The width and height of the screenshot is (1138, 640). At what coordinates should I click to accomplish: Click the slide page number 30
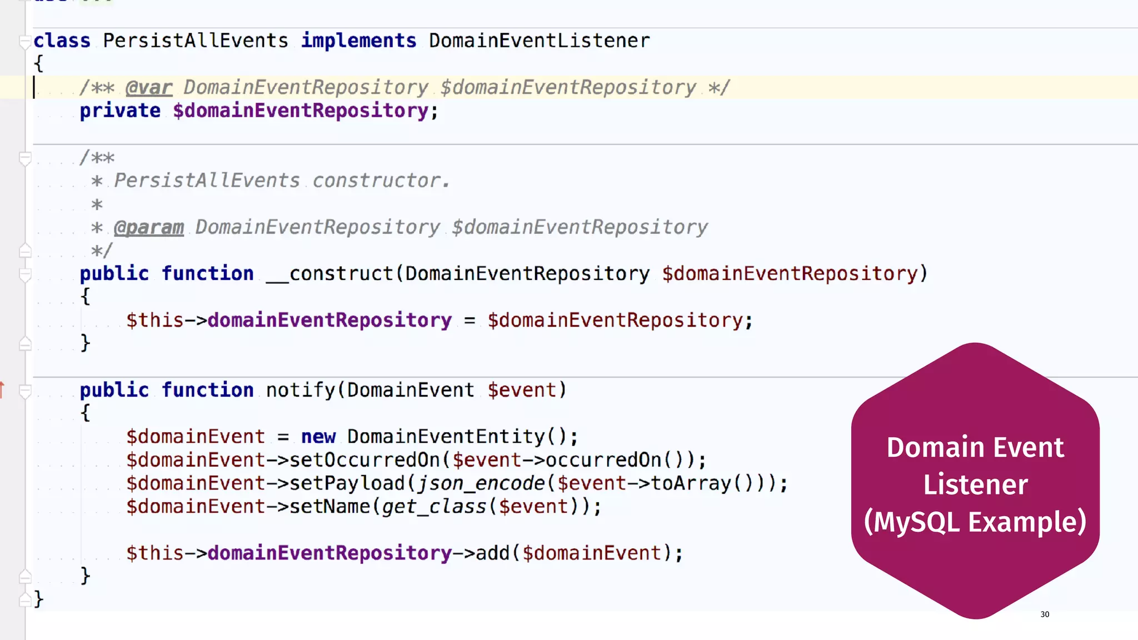tap(1045, 614)
